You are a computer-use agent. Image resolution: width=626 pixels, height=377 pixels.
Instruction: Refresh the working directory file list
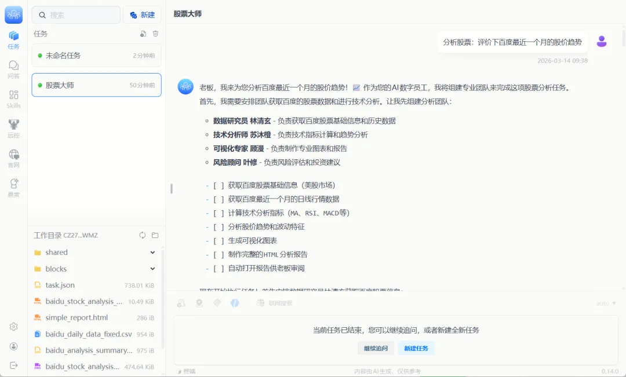pyautogui.click(x=142, y=235)
